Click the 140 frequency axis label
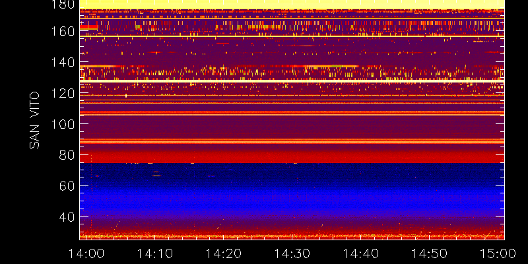 (x=63, y=62)
